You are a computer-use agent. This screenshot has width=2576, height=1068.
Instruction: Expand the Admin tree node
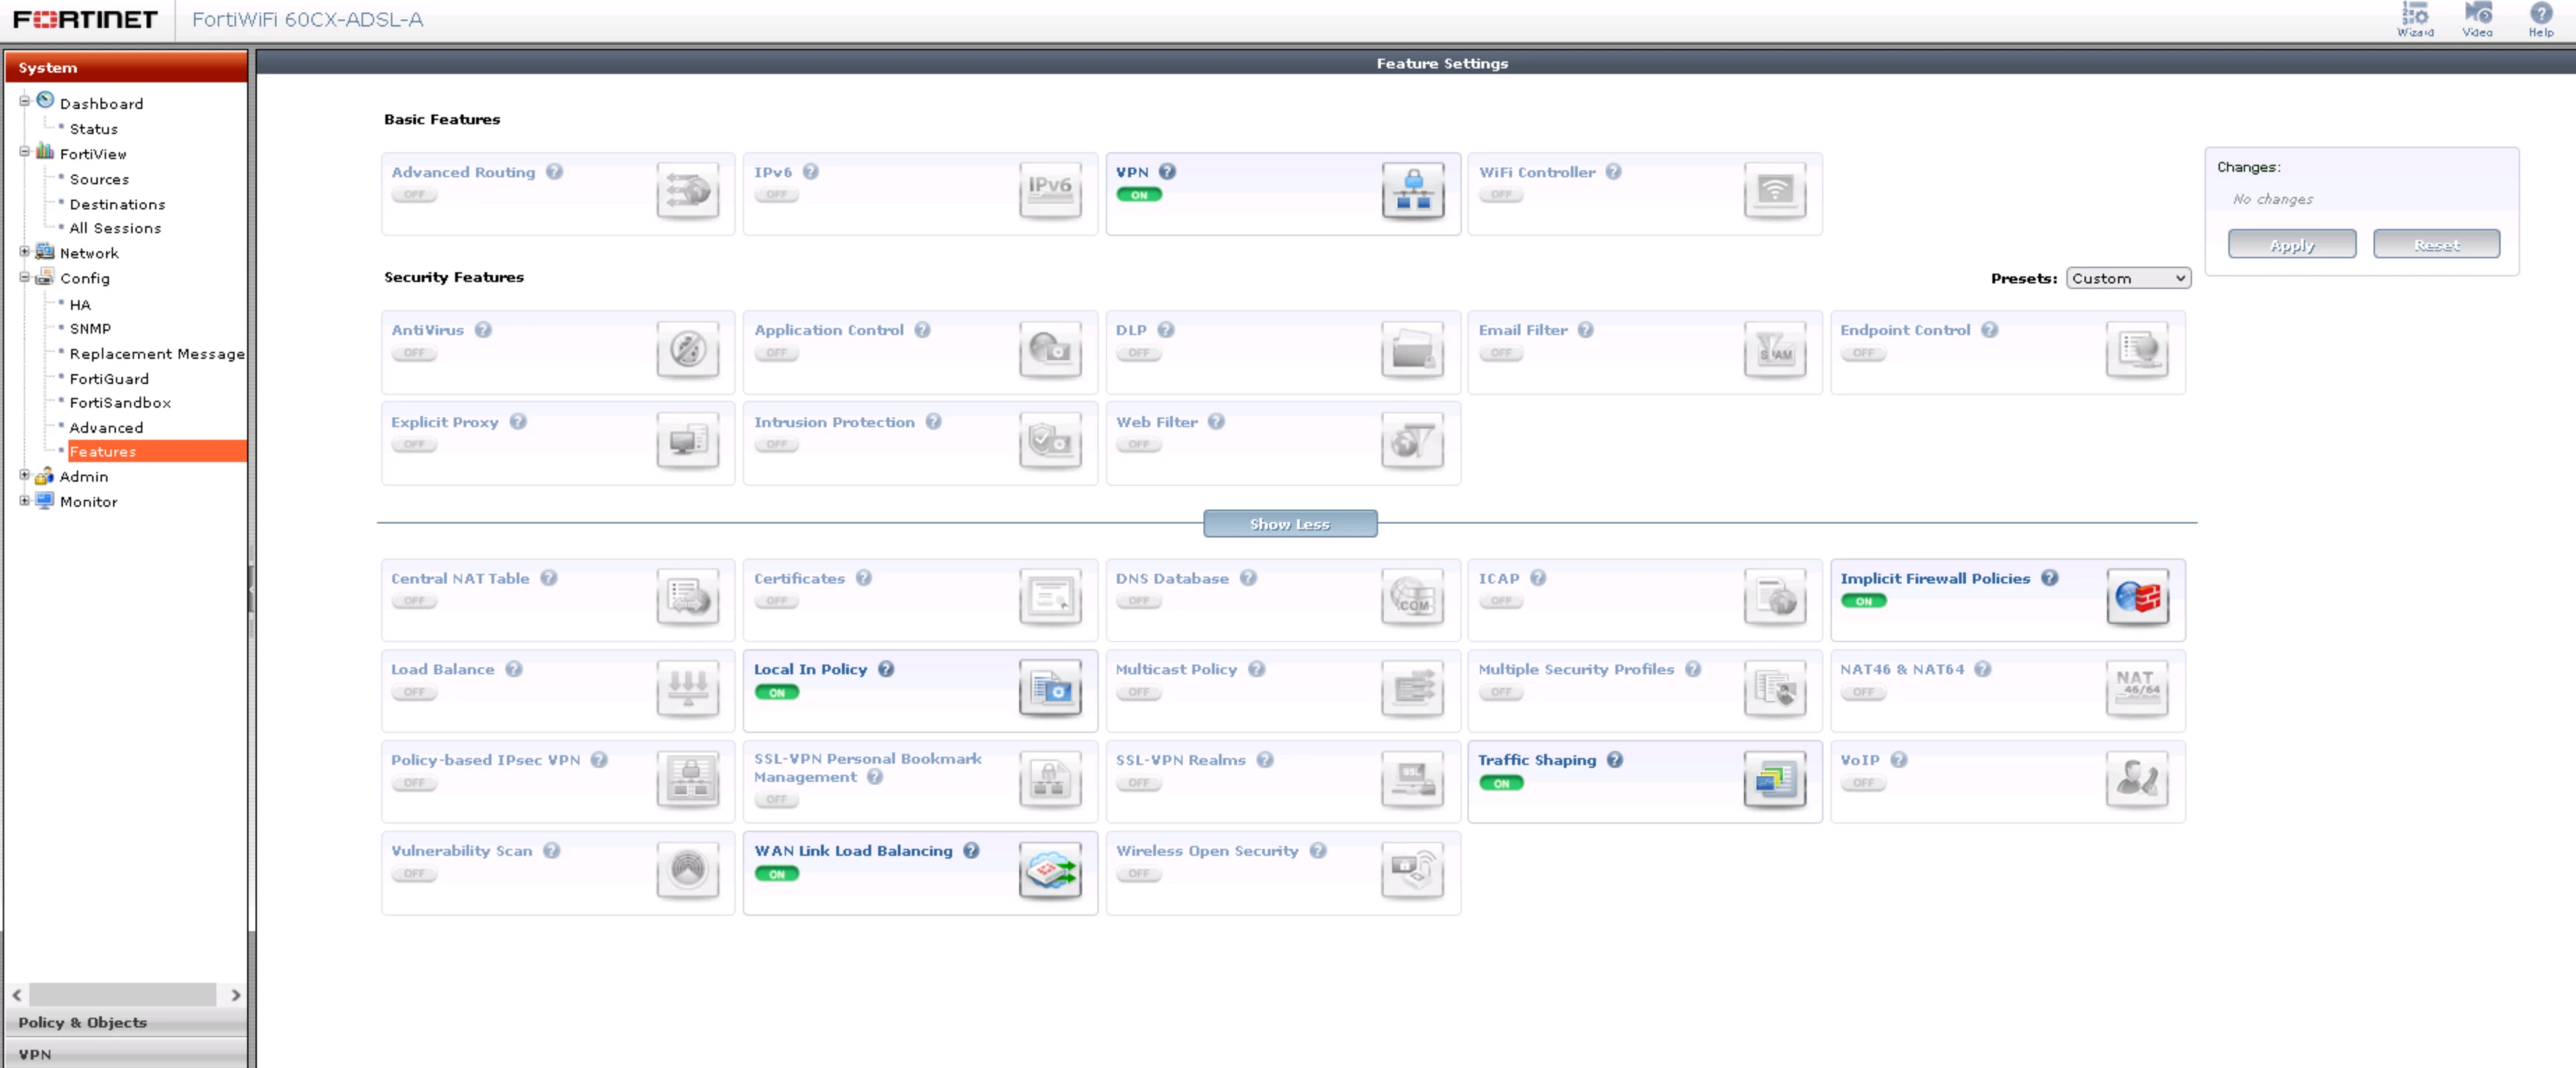pyautogui.click(x=25, y=476)
